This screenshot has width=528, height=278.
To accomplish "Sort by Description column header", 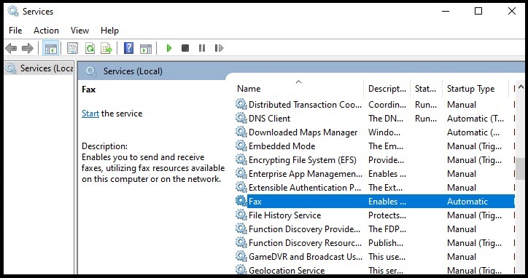I will pyautogui.click(x=387, y=89).
